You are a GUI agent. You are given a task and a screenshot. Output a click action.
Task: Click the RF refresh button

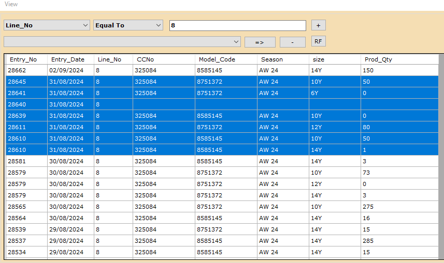coord(318,41)
